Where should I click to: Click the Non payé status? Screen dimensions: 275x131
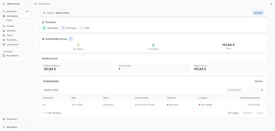pyautogui.click(x=172, y=105)
